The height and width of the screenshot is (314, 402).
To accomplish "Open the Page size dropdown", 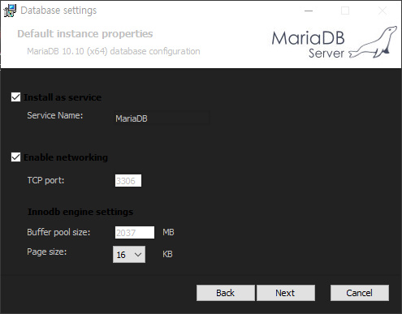I will click(x=129, y=255).
